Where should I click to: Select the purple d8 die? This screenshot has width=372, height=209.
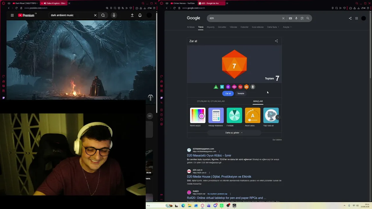point(228,87)
